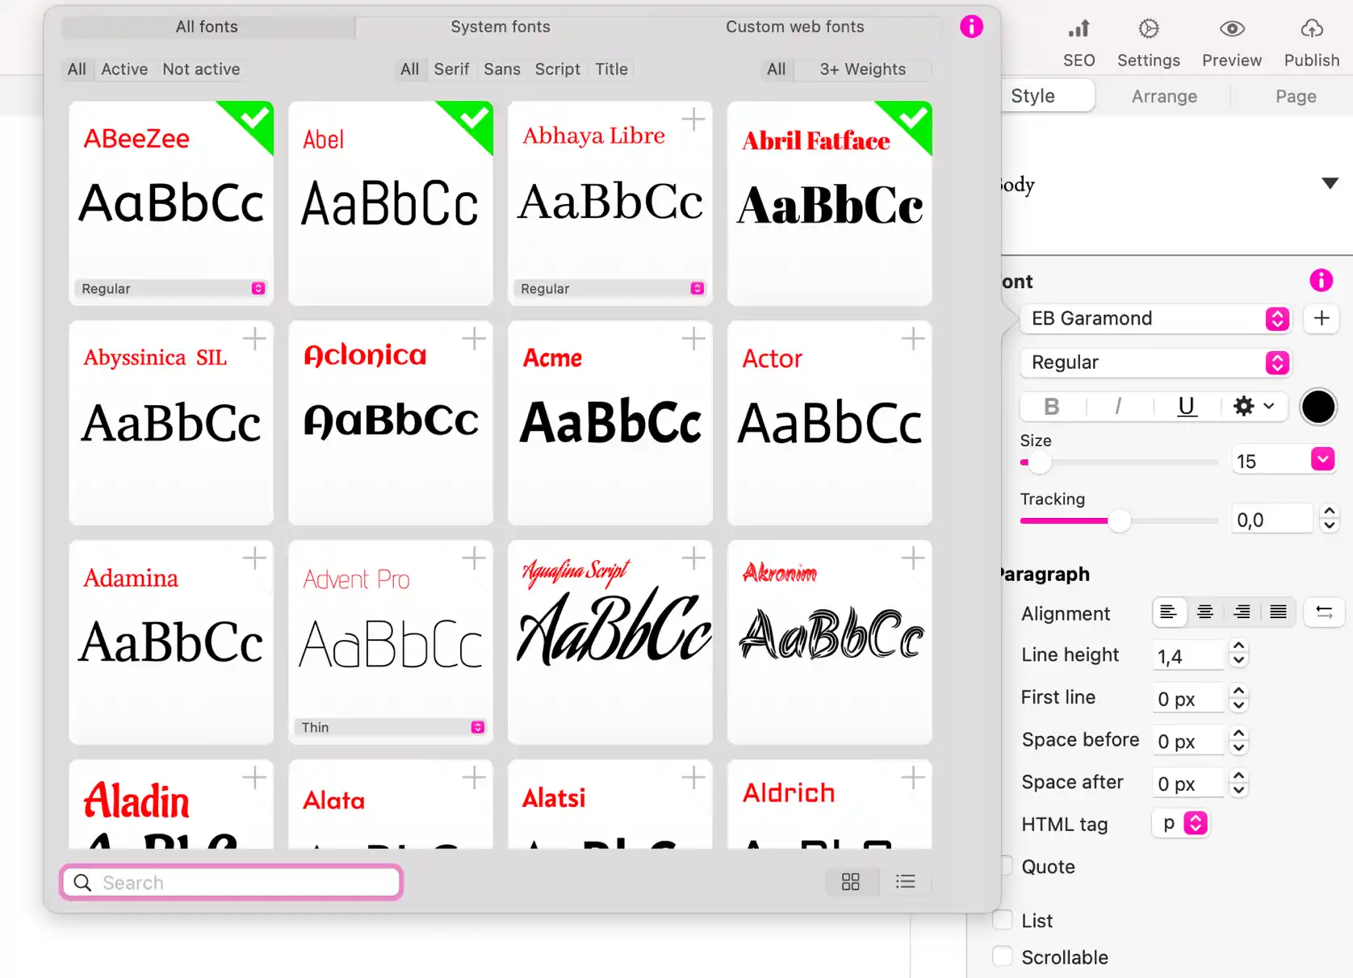1353x978 pixels.
Task: Toggle the Scrollable checkbox
Action: (1003, 956)
